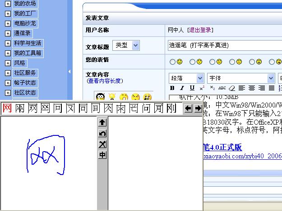Open 通信录 sidebar item
The image size is (282, 211).
22,33
